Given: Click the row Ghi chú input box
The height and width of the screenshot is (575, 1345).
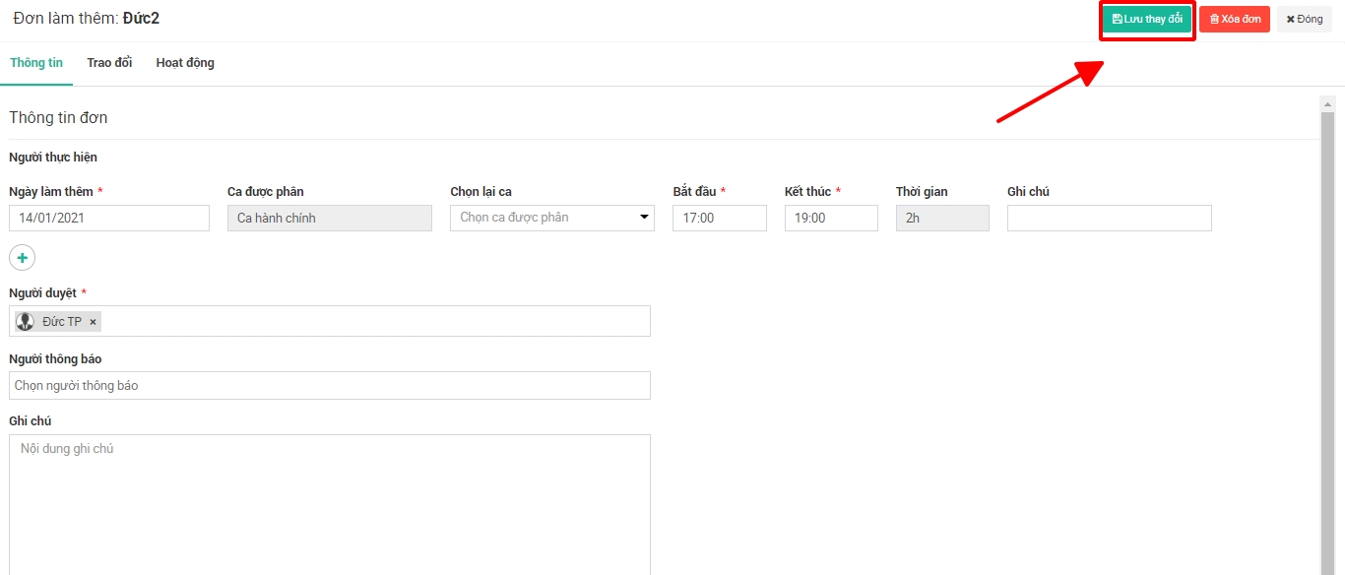Looking at the screenshot, I should coord(1109,218).
